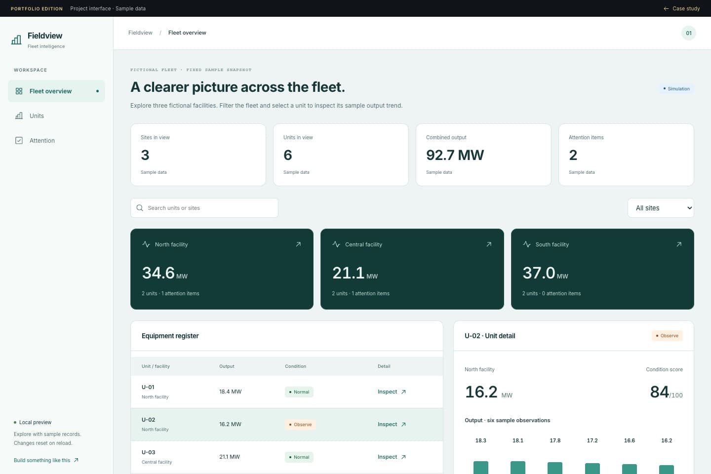Click the Search units or sites field
This screenshot has width=711, height=474.
click(x=204, y=208)
